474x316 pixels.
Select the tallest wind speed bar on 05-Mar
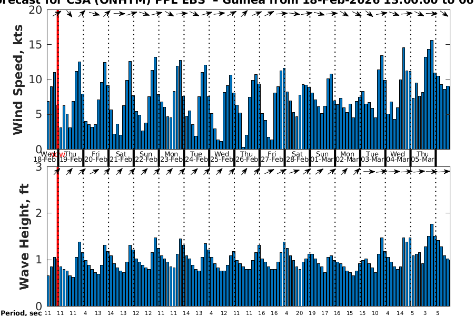[432, 95]
